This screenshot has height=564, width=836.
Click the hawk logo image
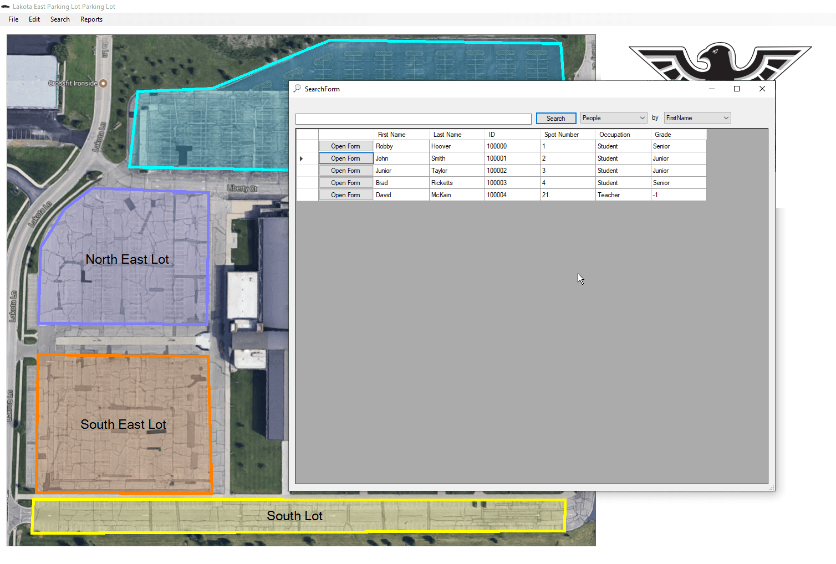tap(720, 61)
